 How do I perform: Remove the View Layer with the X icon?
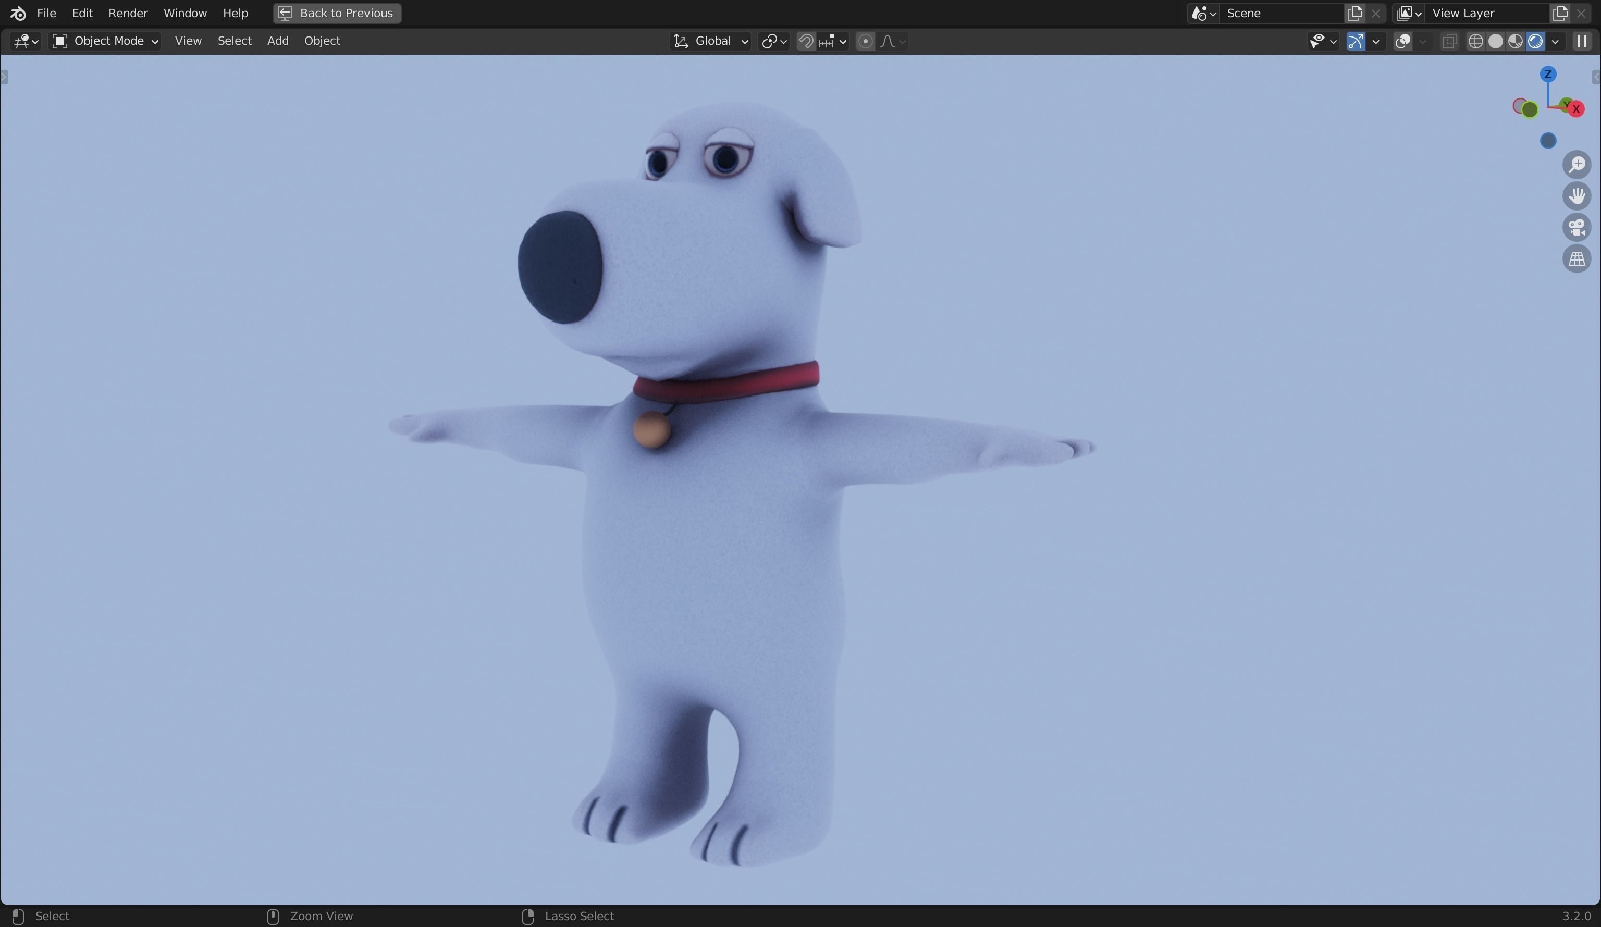pyautogui.click(x=1581, y=13)
